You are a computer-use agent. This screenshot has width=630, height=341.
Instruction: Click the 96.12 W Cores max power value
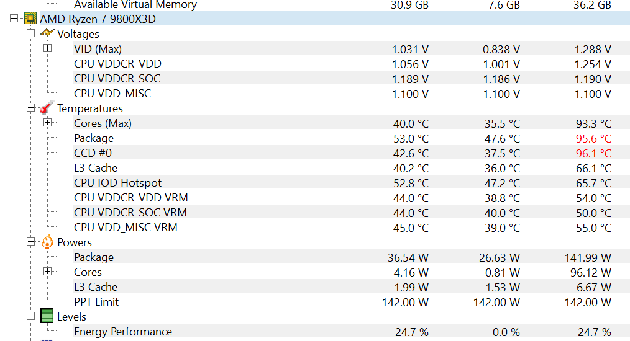pos(591,272)
